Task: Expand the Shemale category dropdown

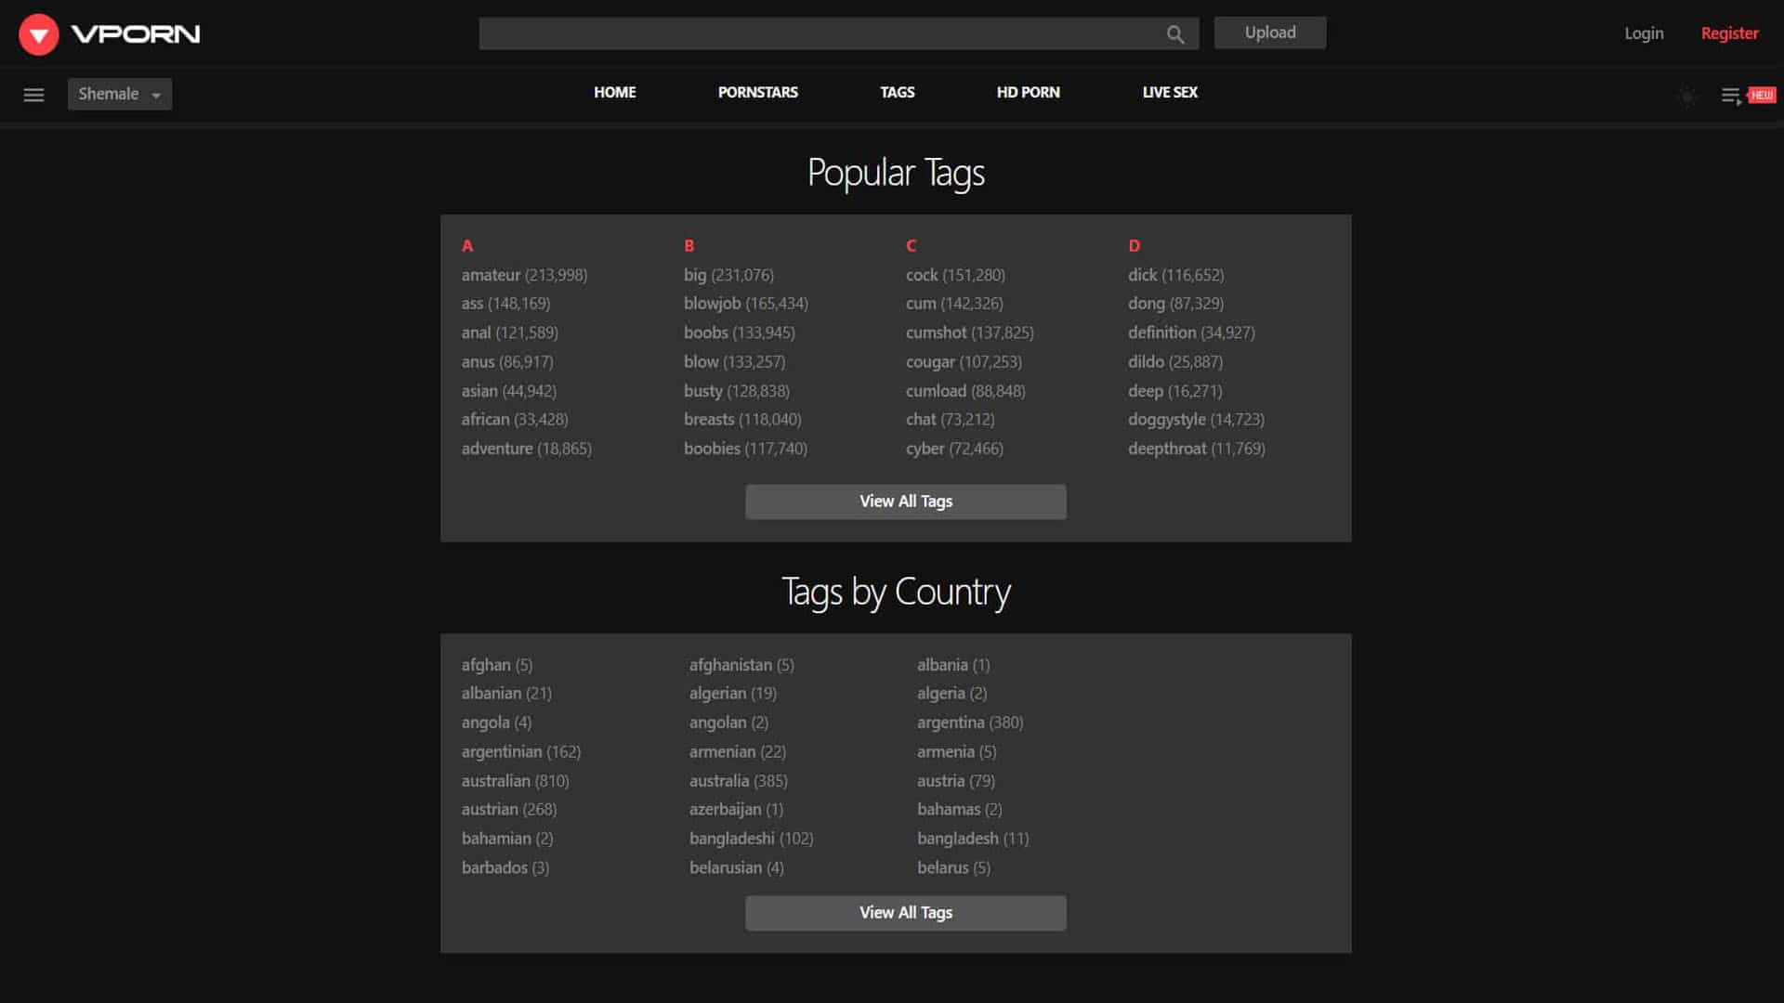Action: (119, 94)
